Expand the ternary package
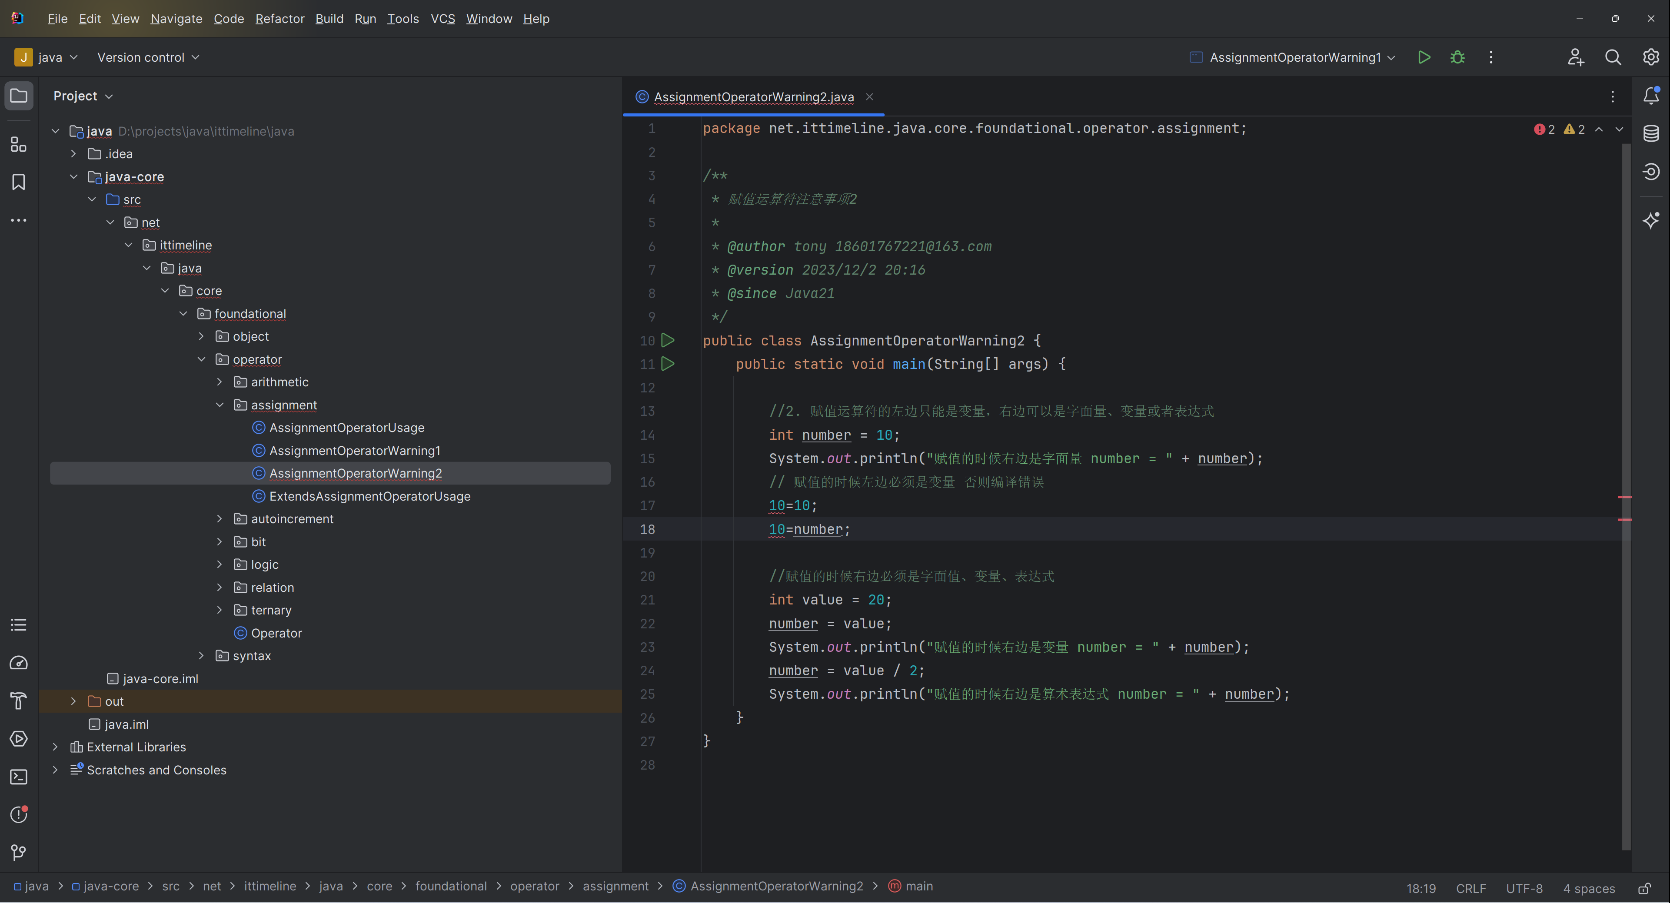Viewport: 1670px width, 903px height. pyautogui.click(x=219, y=610)
